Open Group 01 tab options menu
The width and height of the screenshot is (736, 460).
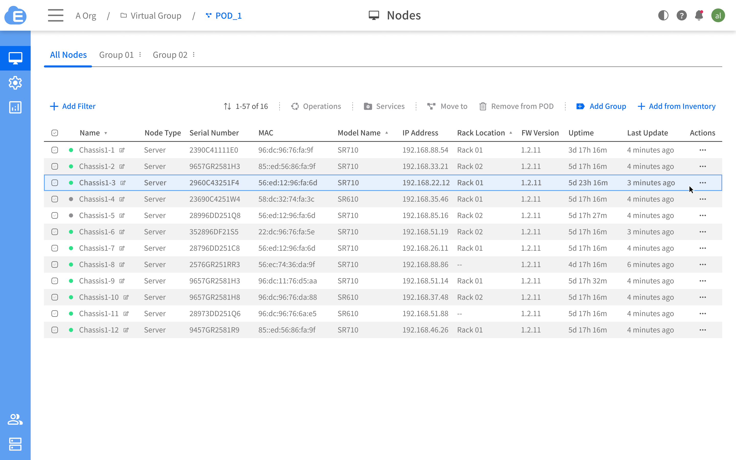pyautogui.click(x=140, y=55)
